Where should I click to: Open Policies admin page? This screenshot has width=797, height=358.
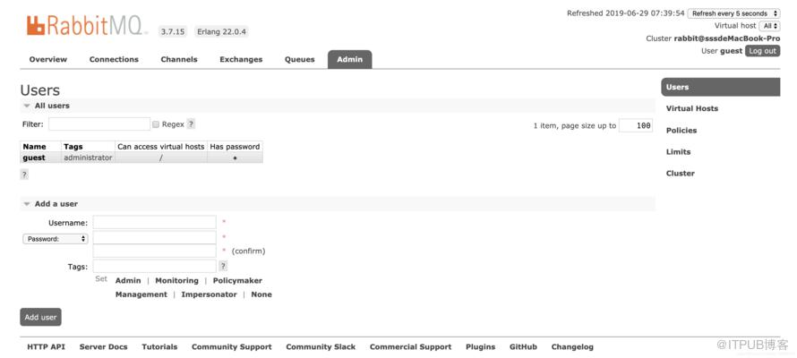pos(681,131)
